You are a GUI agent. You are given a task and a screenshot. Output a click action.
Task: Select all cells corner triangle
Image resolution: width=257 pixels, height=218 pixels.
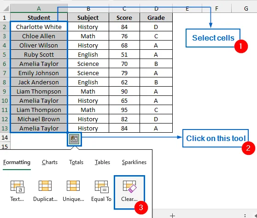(6, 8)
